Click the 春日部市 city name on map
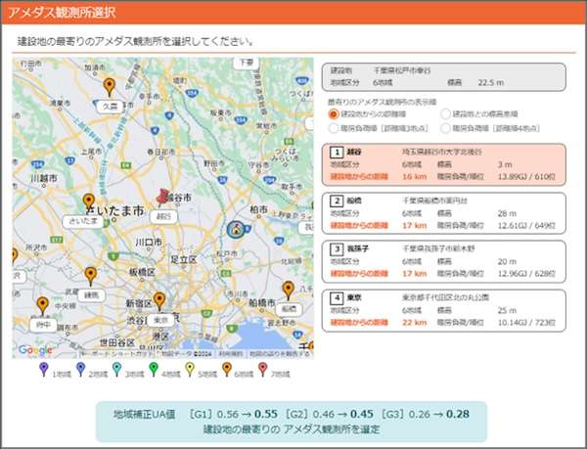The height and width of the screenshot is (449, 587). point(161,153)
